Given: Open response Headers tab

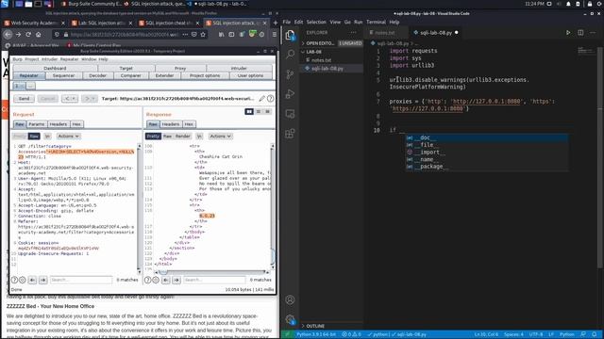Looking at the screenshot, I should pyautogui.click(x=171, y=124).
